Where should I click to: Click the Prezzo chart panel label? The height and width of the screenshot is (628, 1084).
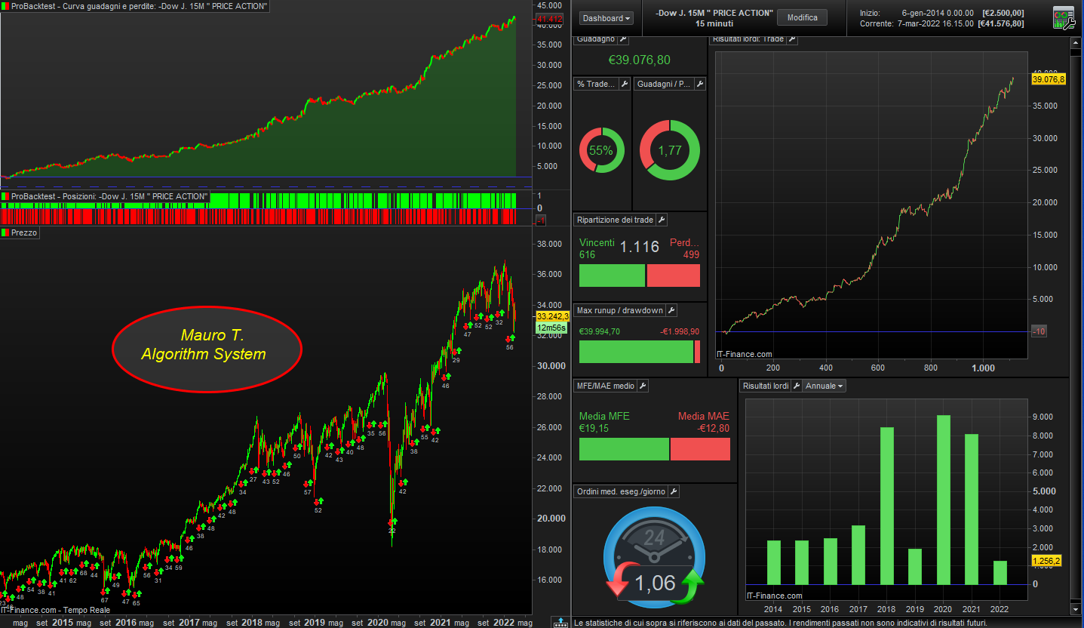(25, 232)
